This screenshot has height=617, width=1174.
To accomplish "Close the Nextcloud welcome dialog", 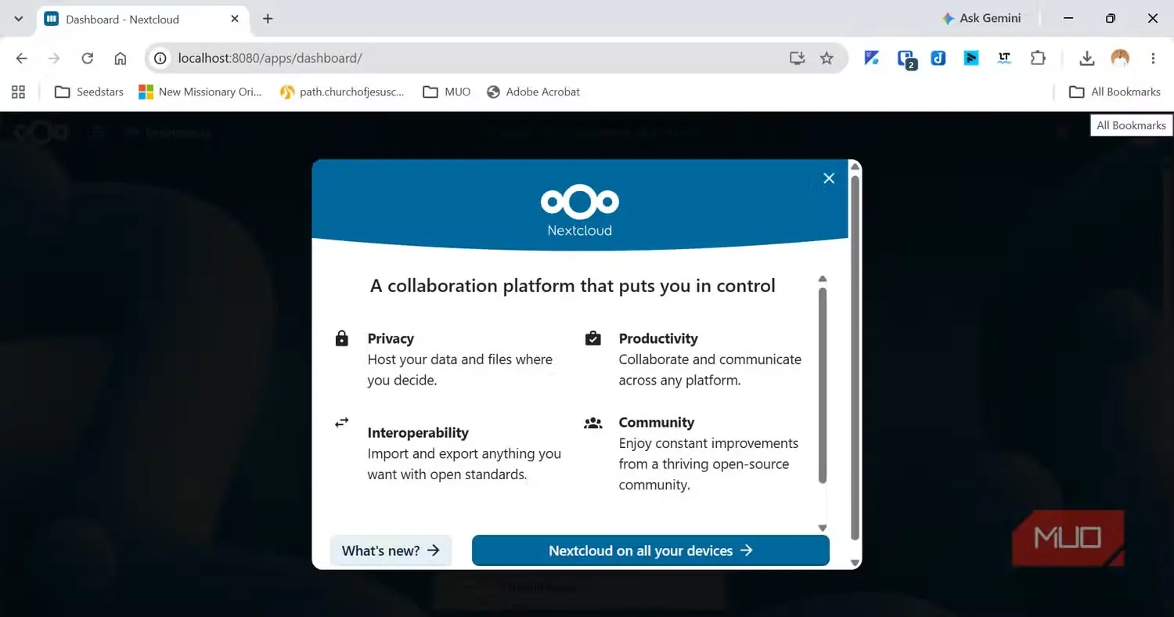I will [x=829, y=179].
